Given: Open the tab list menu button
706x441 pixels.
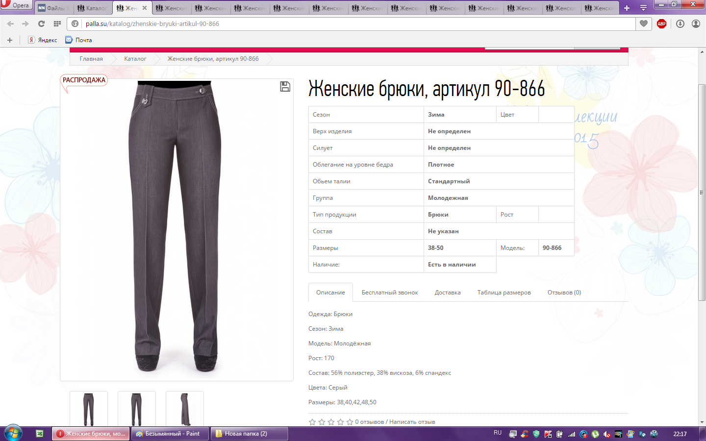Looking at the screenshot, I should (643, 8).
